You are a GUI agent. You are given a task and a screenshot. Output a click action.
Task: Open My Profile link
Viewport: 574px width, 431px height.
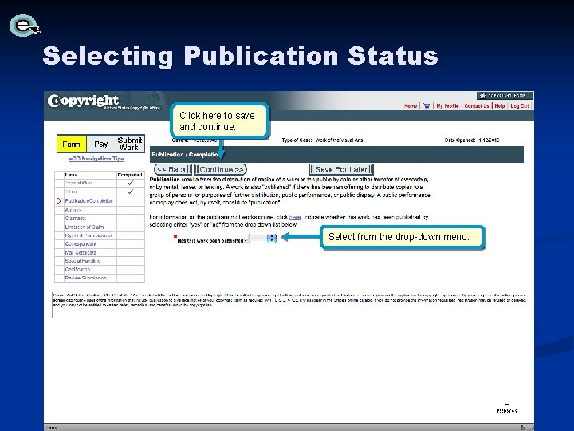point(447,106)
